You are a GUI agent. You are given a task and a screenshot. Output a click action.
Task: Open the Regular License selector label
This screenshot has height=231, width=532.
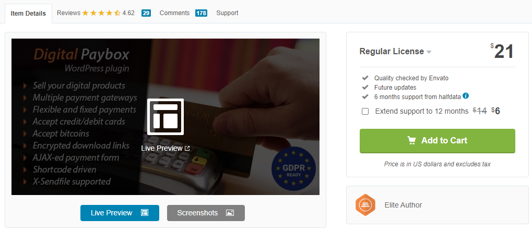coord(392,52)
